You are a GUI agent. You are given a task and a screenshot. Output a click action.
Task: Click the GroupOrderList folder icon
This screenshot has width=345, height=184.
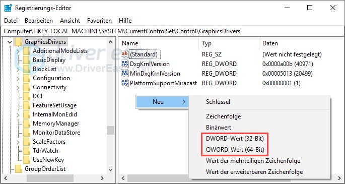click(19, 169)
